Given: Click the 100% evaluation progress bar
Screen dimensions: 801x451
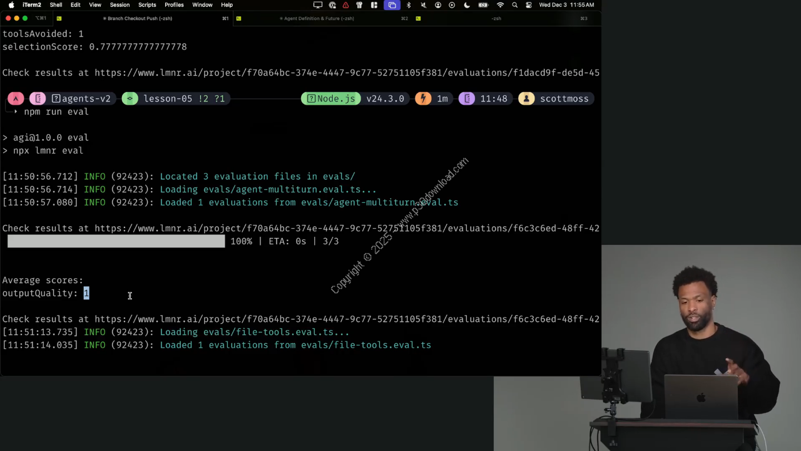Looking at the screenshot, I should [116, 241].
